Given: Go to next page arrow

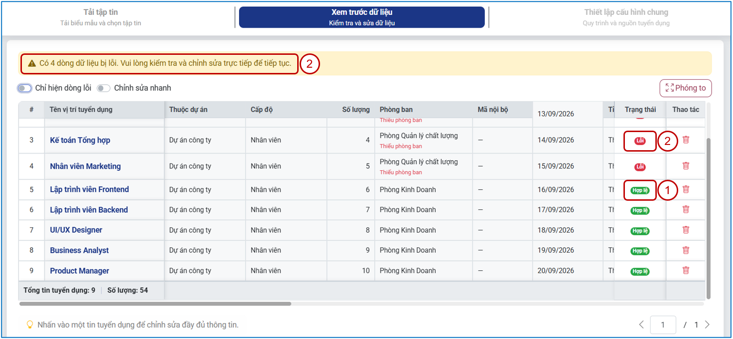Looking at the screenshot, I should coord(707,325).
